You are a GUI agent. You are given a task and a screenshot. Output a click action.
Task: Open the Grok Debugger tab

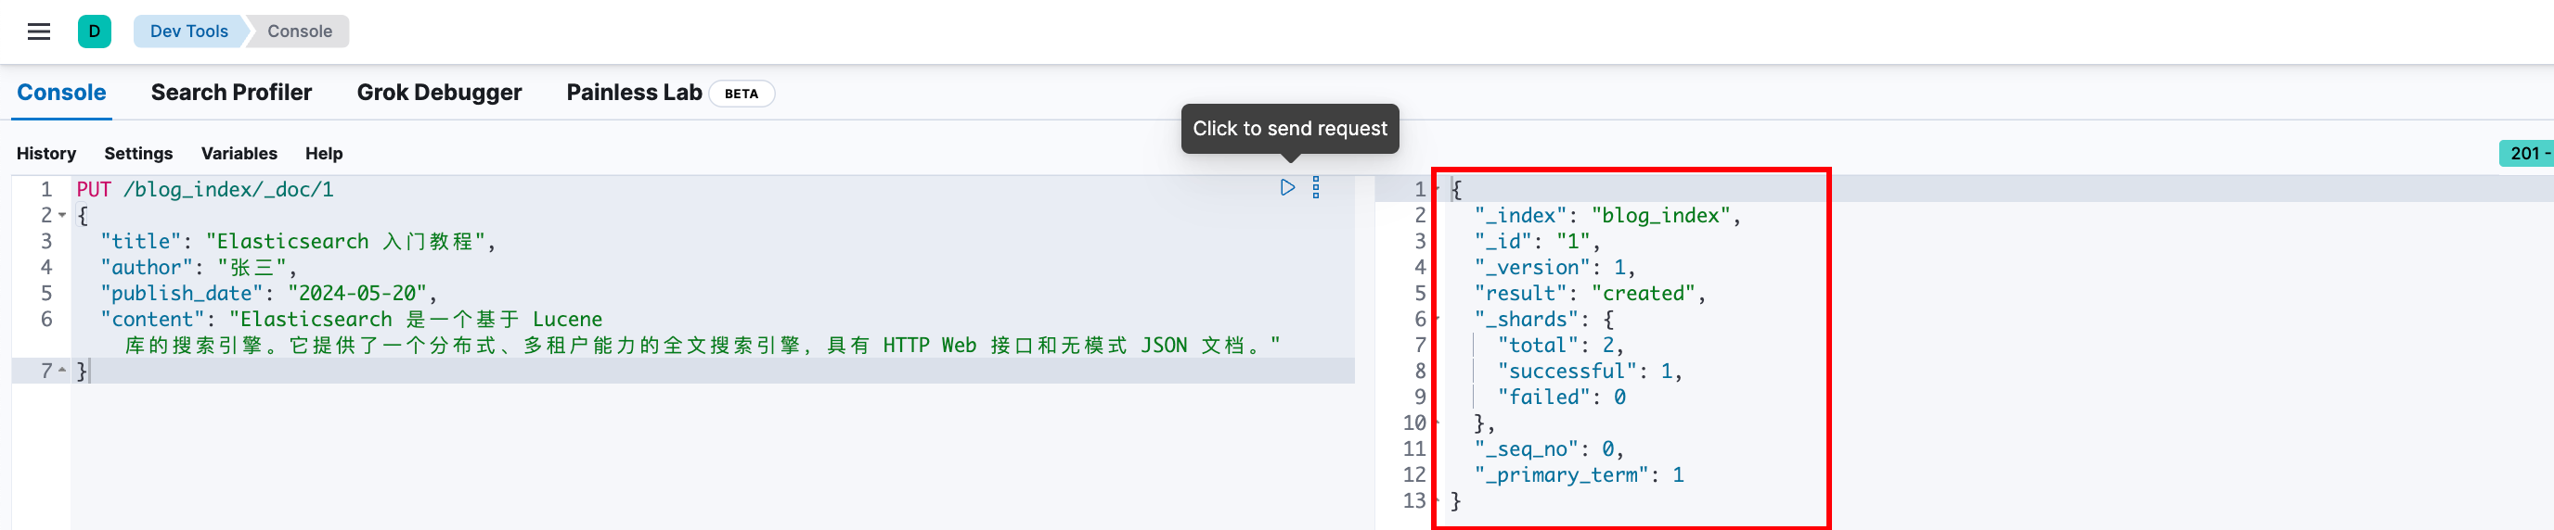coord(439,92)
